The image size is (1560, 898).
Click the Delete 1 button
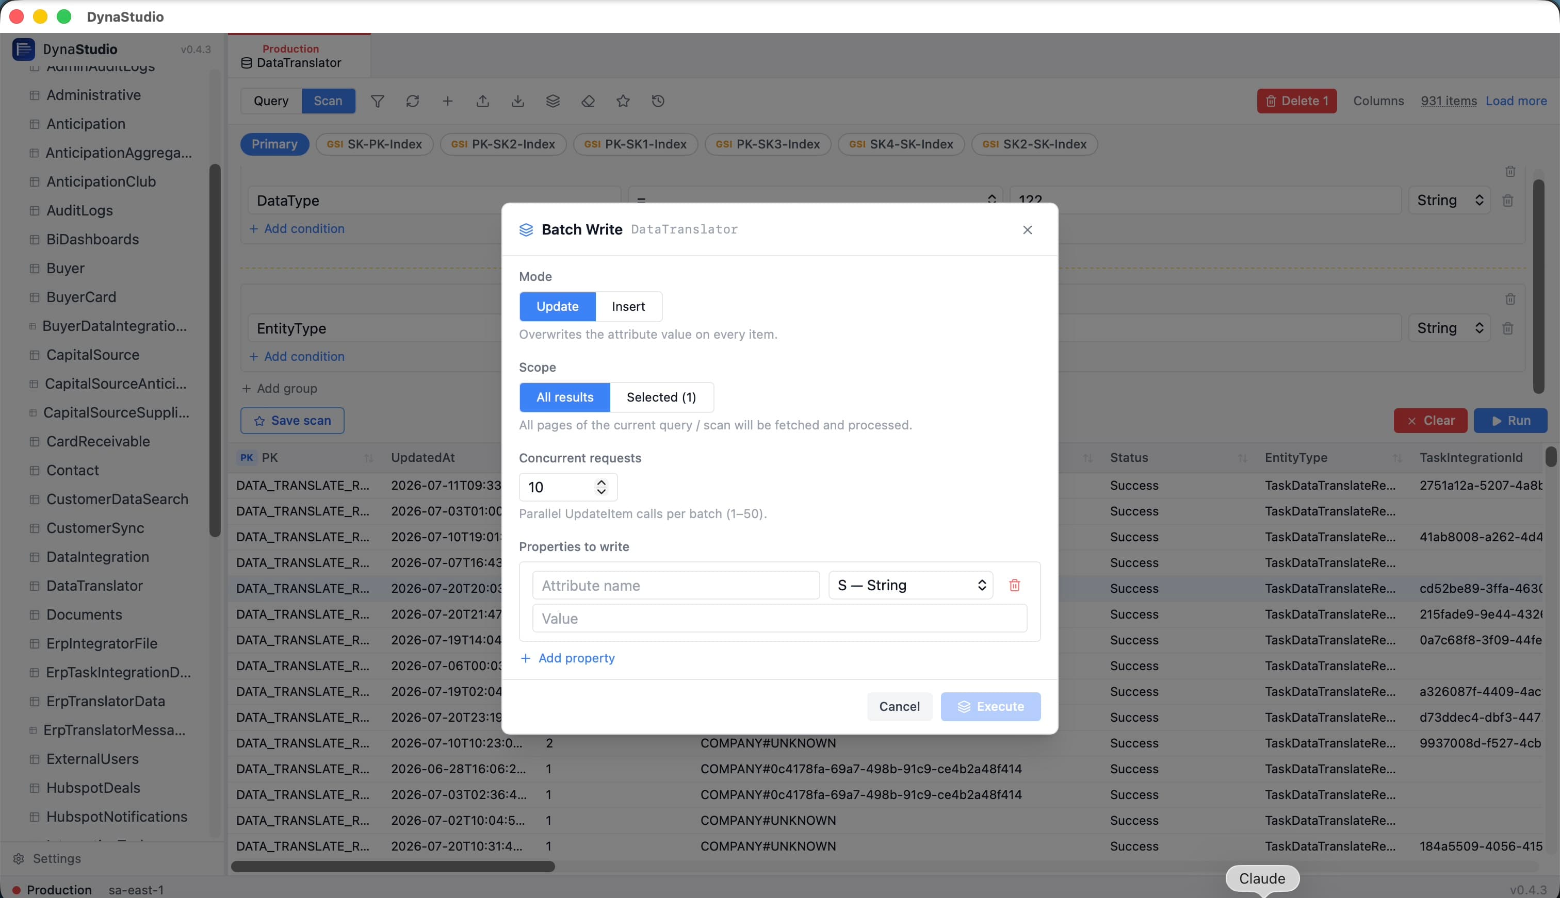(x=1296, y=101)
